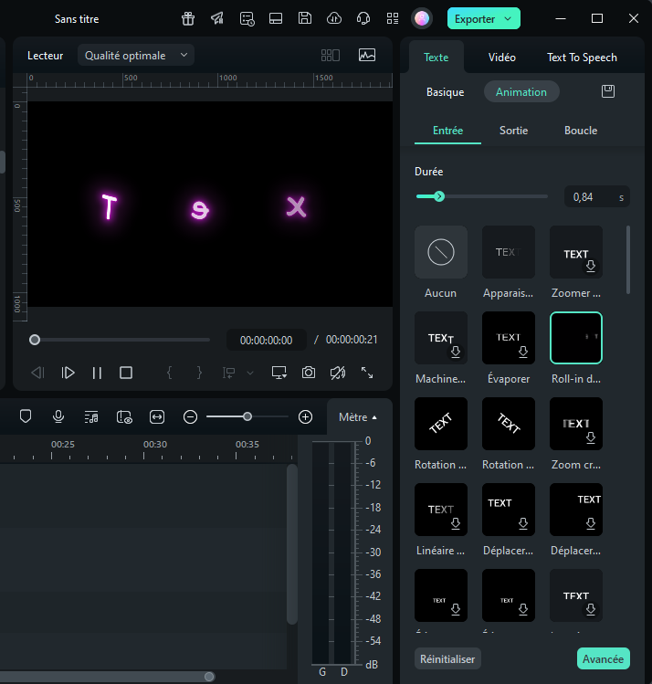Viewport: 652px width, 684px height.
Task: Click the external monitor display icon
Action: click(x=279, y=373)
